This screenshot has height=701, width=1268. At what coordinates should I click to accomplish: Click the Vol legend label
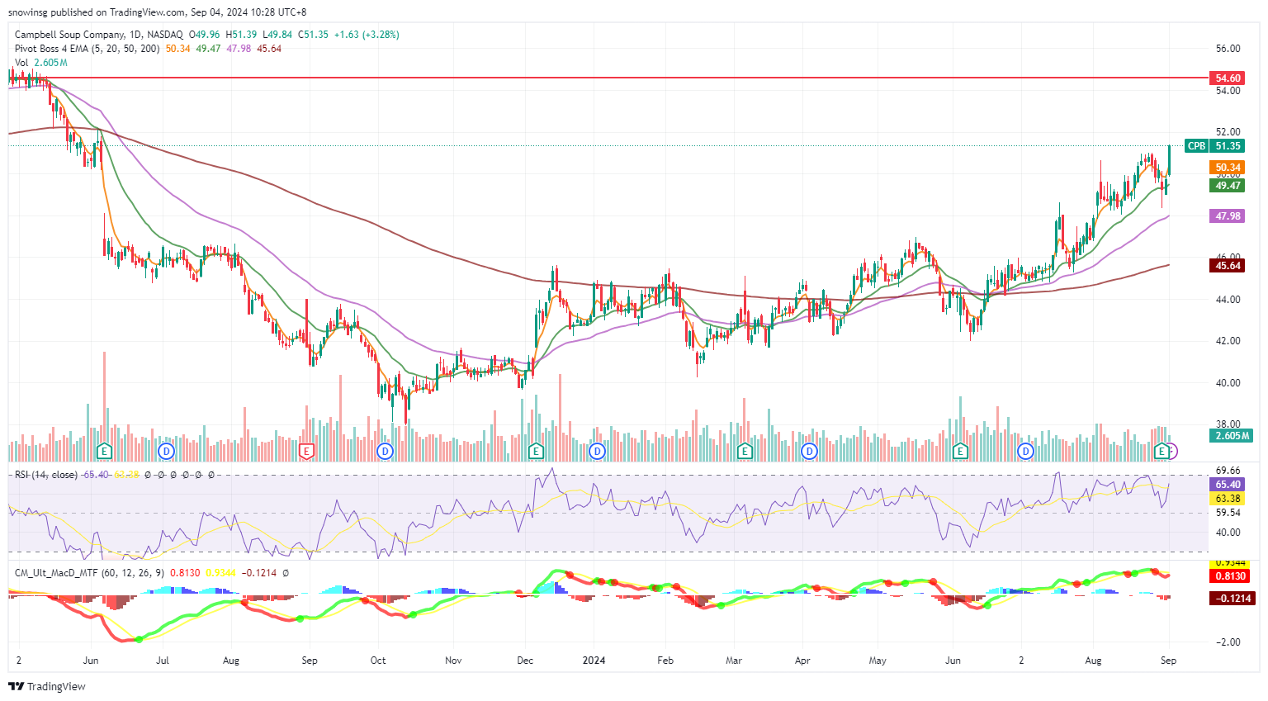(x=21, y=63)
